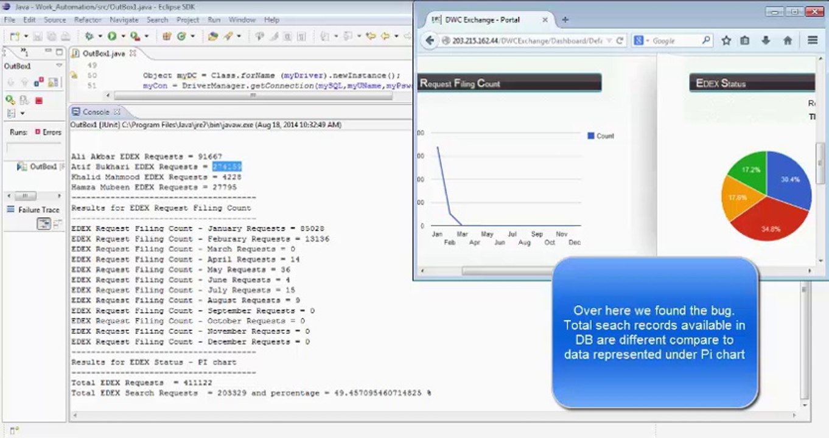
Task: Maximize the JUnit view panel
Action: click(x=60, y=52)
